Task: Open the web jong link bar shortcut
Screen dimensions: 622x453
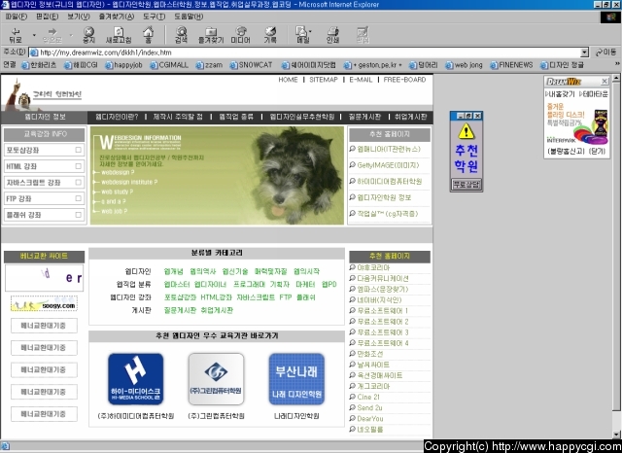Action: pyautogui.click(x=464, y=65)
